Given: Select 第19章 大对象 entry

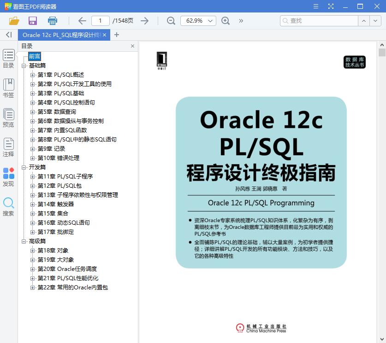Looking at the screenshot, I should pos(56,260).
